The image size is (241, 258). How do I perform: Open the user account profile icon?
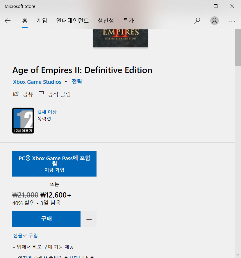coord(214,21)
